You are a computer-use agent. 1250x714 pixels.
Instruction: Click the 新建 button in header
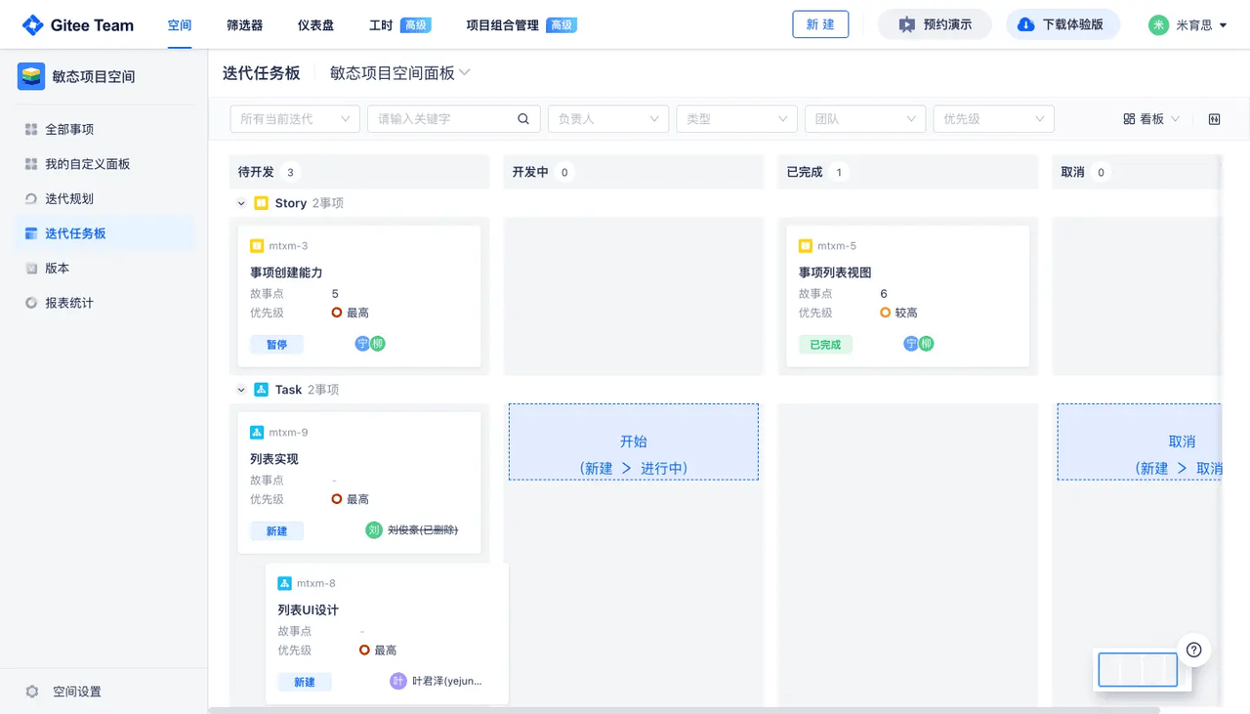pyautogui.click(x=820, y=24)
